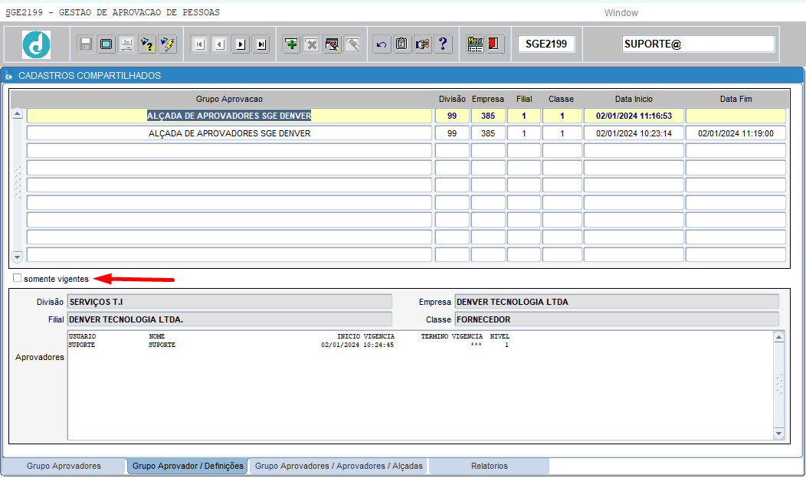
Task: Click the empty Data Fim cell of first row
Action: pyautogui.click(x=736, y=116)
